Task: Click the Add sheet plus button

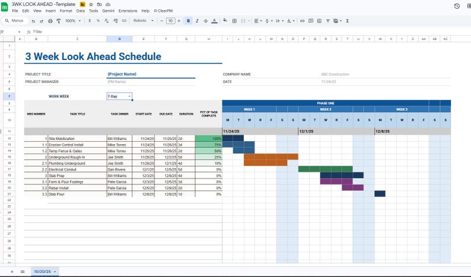Action: (12, 272)
